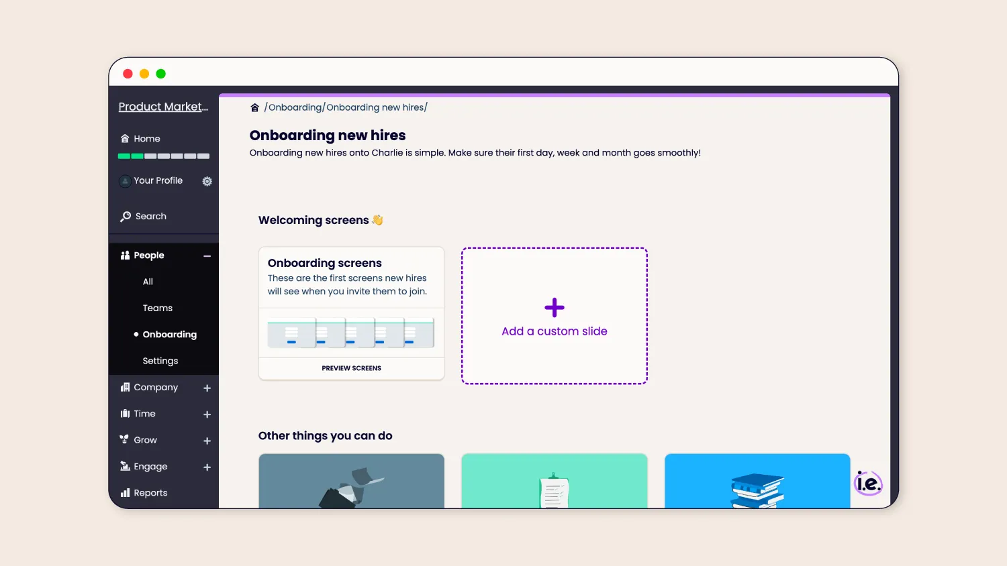The image size is (1007, 566).
Task: Select All under People
Action: pos(148,282)
